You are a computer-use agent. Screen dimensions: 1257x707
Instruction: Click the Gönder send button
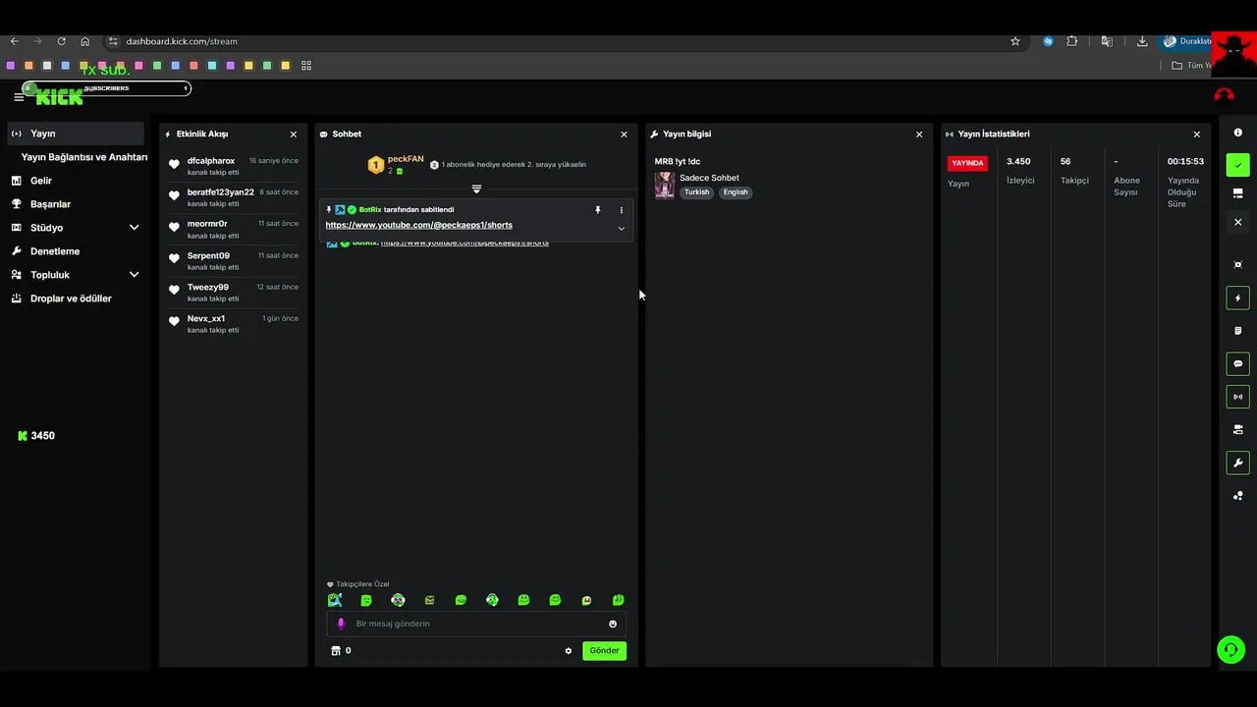pos(604,650)
